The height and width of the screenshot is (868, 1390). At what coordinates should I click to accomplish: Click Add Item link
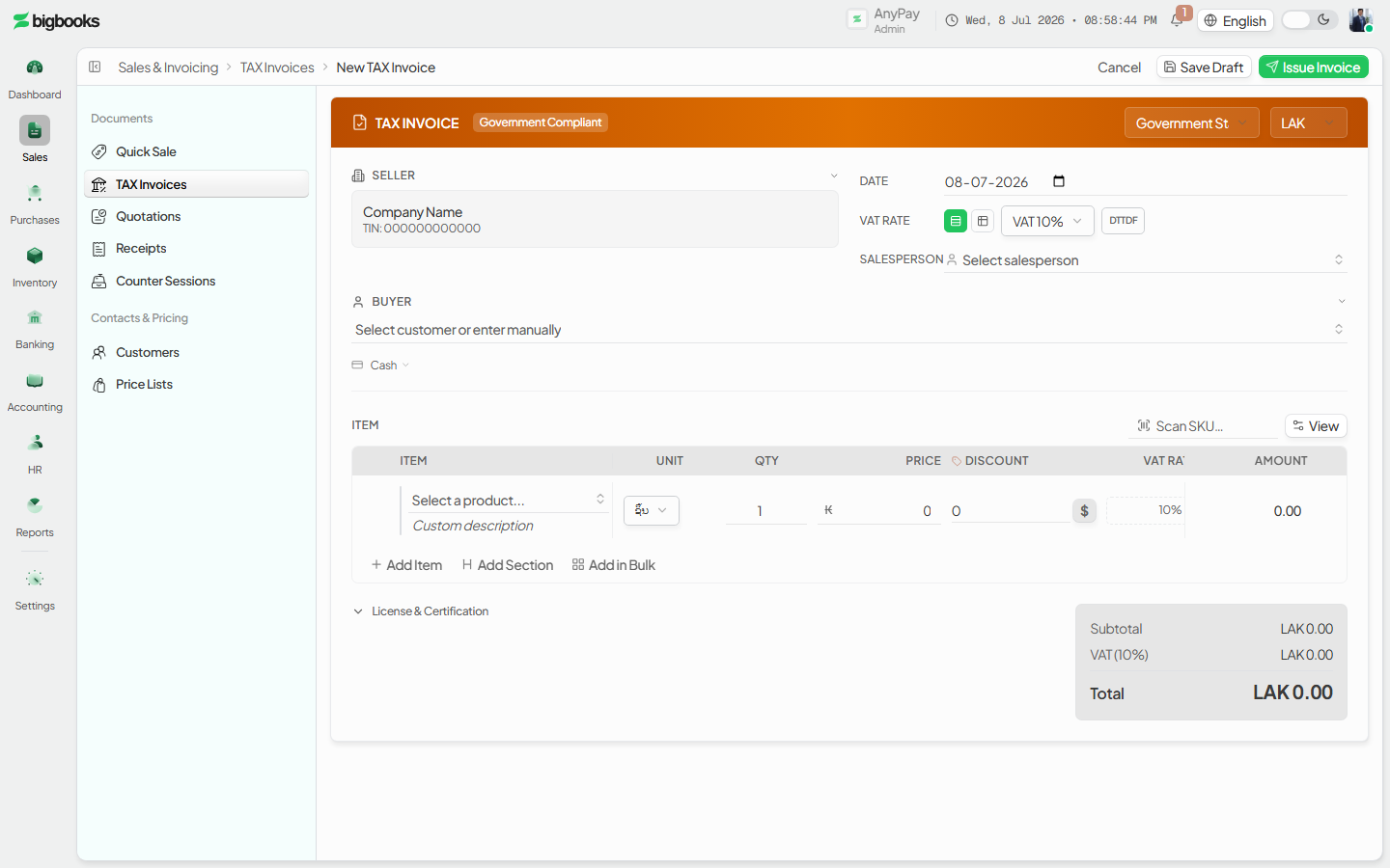[x=406, y=565]
